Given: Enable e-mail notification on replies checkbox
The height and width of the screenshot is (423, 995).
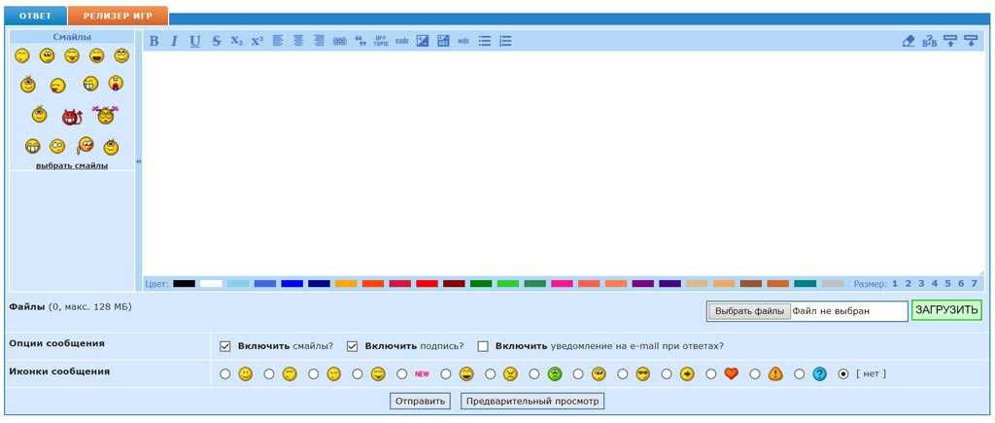Looking at the screenshot, I should point(483,346).
